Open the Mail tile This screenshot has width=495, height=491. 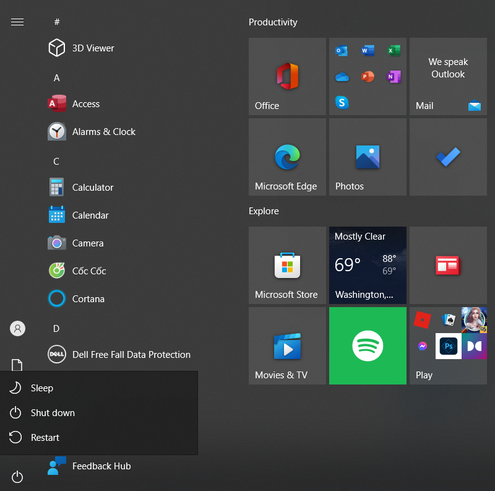tap(448, 76)
